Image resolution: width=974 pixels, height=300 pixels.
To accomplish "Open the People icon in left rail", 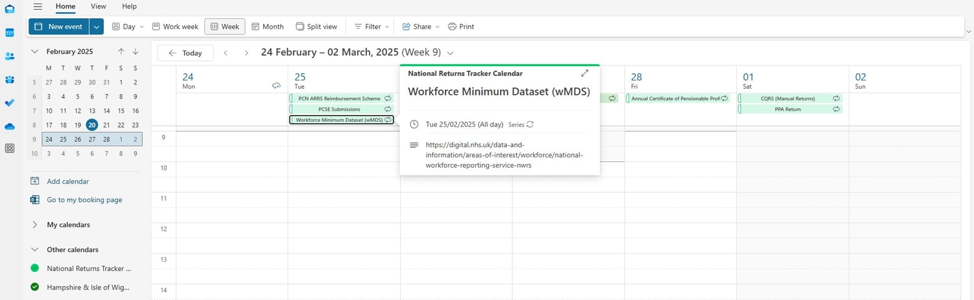I will [10, 56].
